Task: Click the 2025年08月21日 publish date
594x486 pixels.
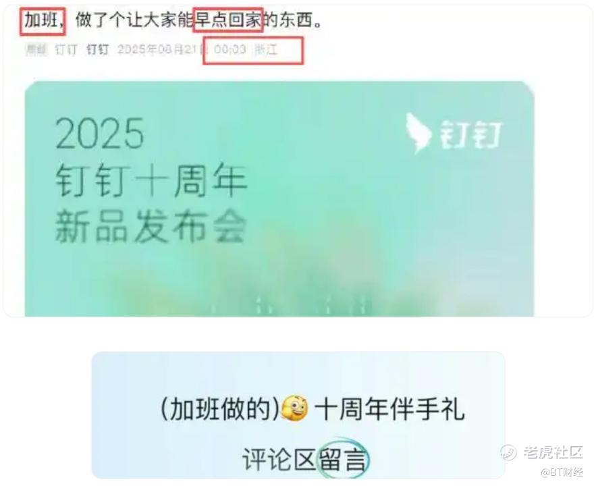Action: click(163, 50)
